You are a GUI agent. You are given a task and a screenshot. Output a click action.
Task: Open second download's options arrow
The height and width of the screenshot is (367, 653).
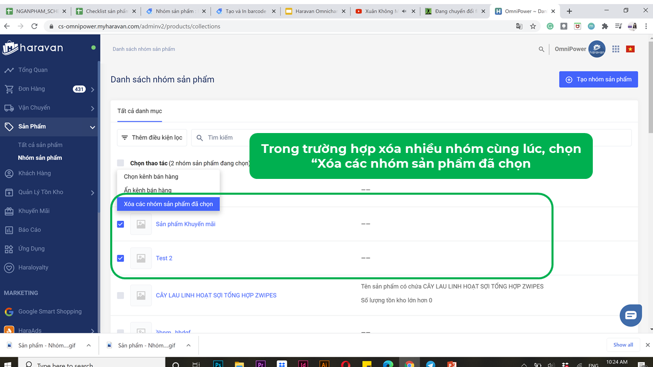(188, 345)
